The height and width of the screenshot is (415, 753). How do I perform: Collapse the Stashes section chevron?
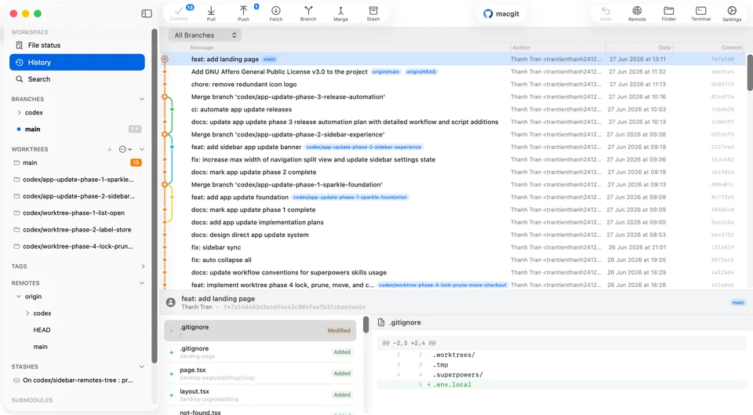[x=142, y=367]
